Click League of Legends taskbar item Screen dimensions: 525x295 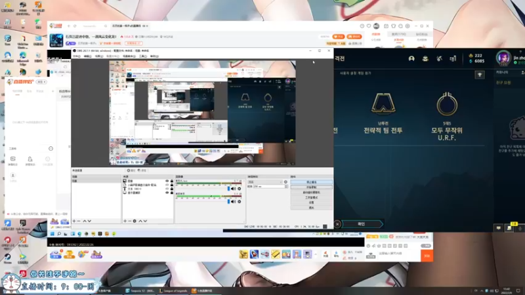(x=173, y=291)
